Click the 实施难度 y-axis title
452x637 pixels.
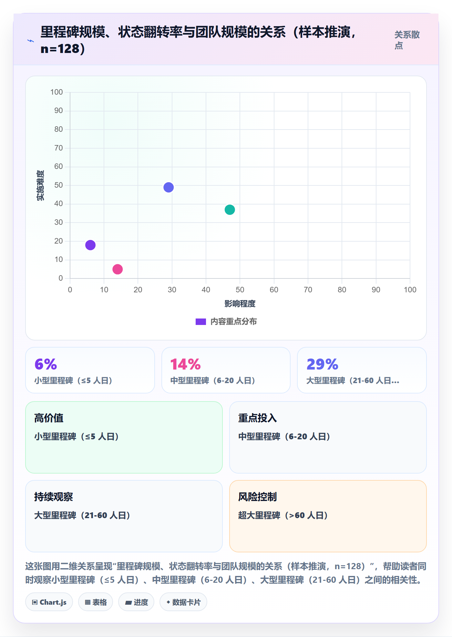40,185
